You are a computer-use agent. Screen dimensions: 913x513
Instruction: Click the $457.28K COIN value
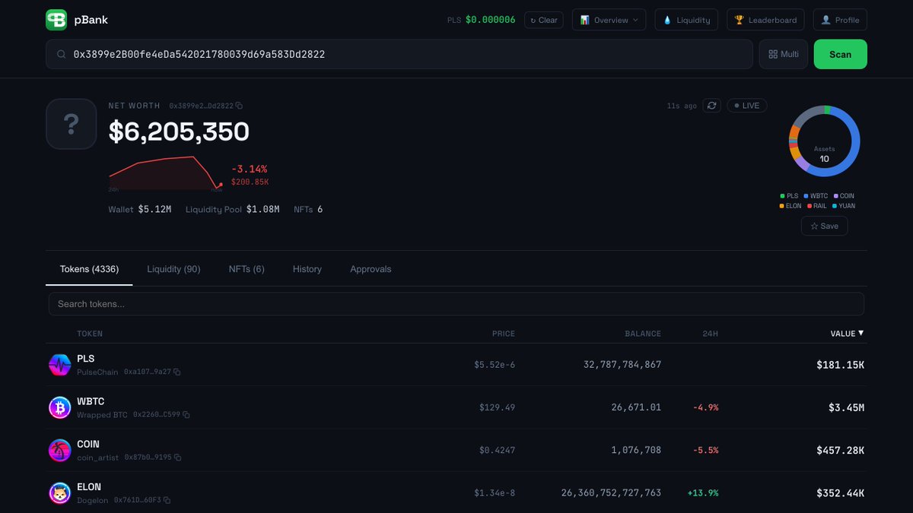[x=841, y=450]
